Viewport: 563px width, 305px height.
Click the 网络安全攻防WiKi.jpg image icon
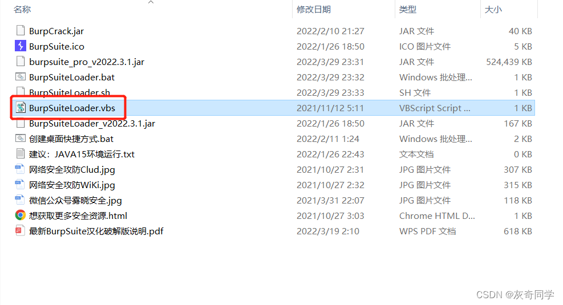(19, 184)
